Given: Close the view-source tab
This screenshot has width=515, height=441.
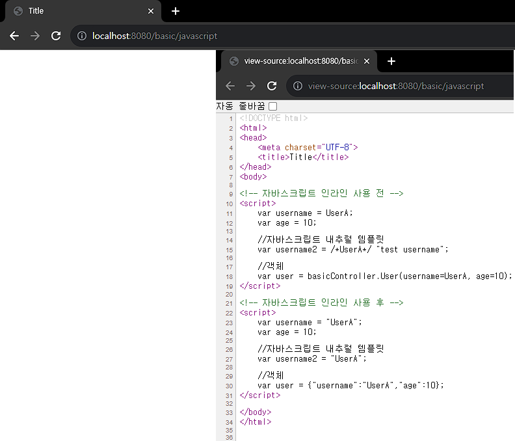Looking at the screenshot, I should coord(367,61).
